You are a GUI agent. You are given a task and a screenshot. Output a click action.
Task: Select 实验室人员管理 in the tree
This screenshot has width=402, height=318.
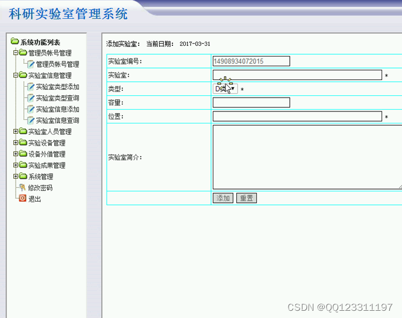click(x=50, y=132)
